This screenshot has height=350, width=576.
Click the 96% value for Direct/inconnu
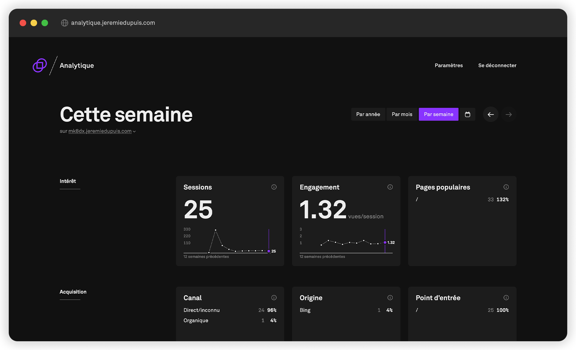point(272,310)
